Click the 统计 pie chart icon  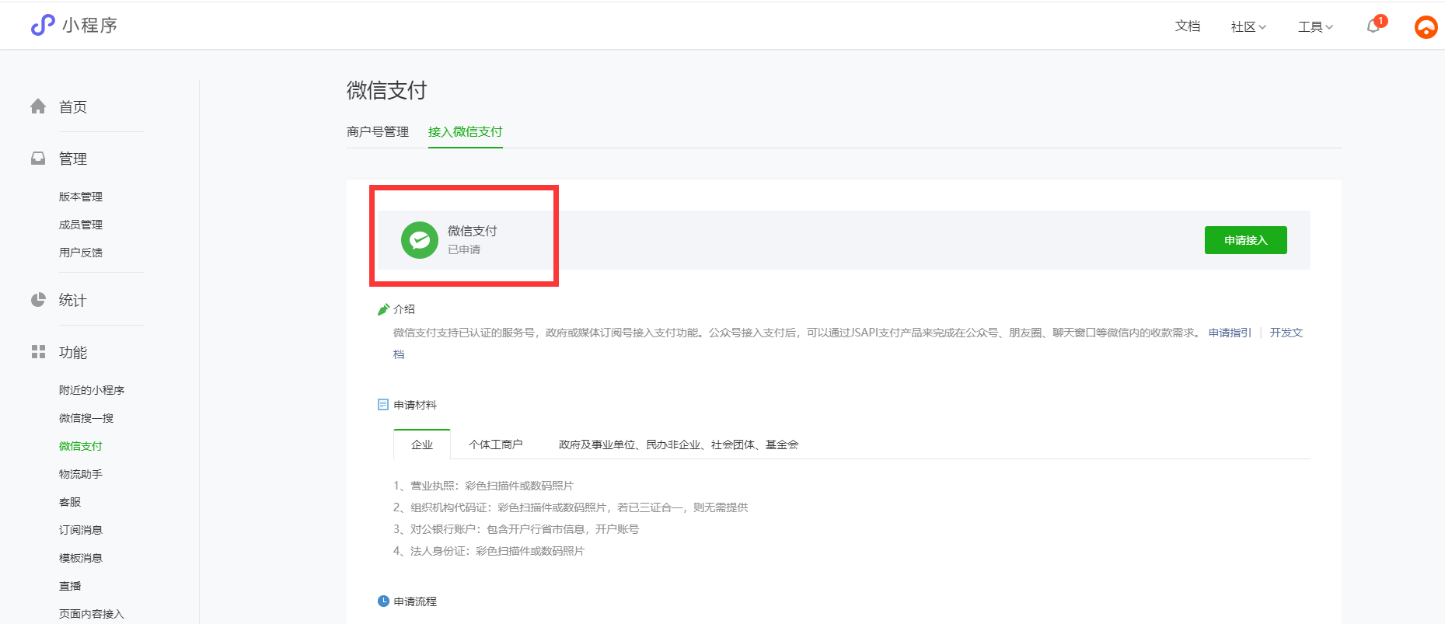tap(38, 300)
